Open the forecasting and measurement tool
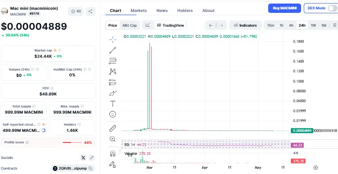 coord(113,83)
